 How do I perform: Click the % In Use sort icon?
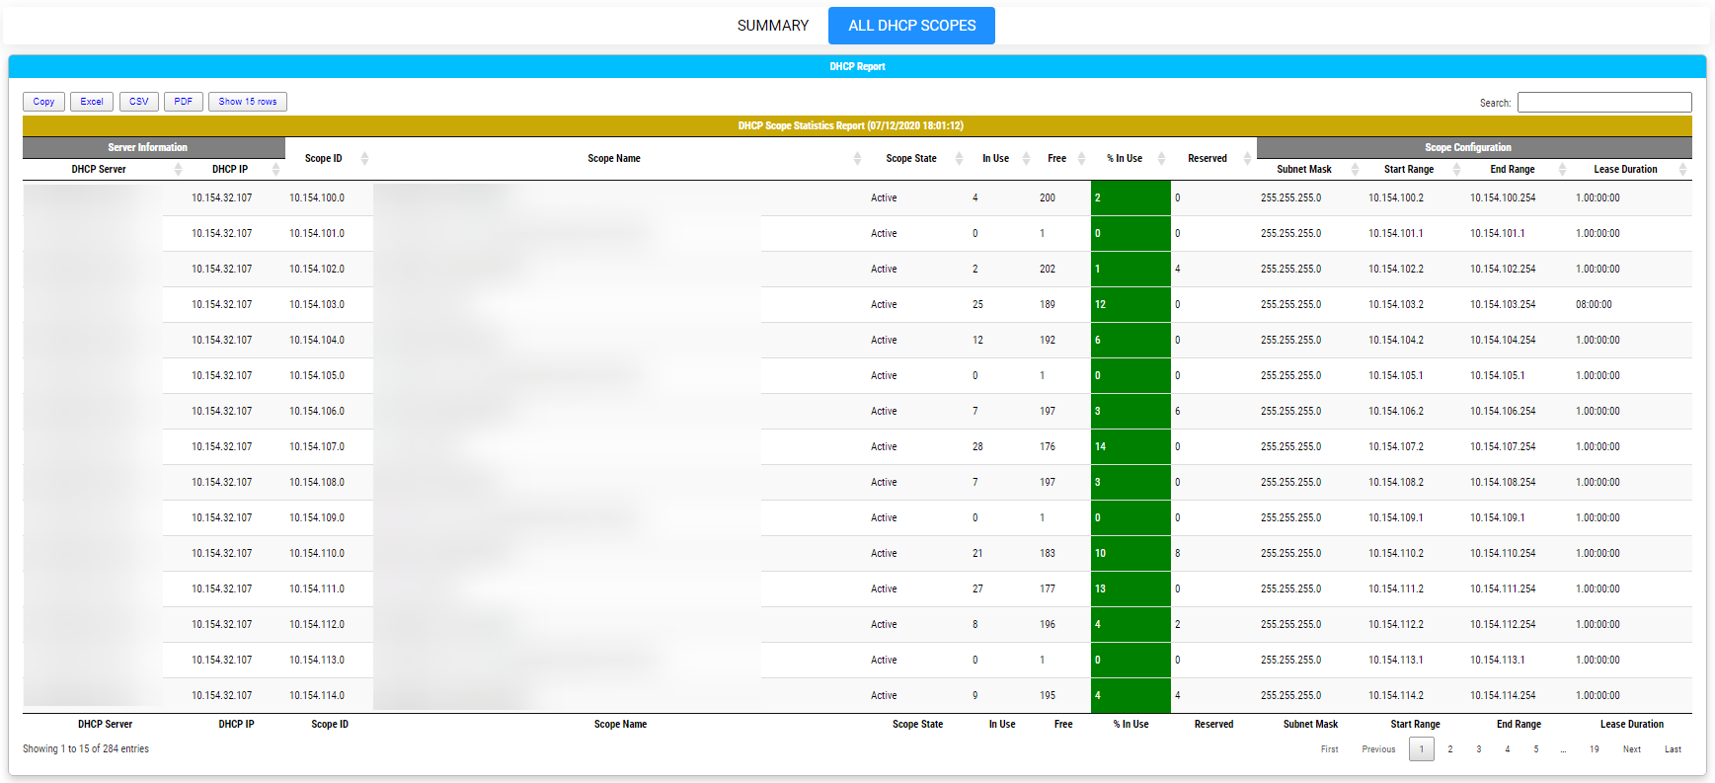coord(1161,159)
